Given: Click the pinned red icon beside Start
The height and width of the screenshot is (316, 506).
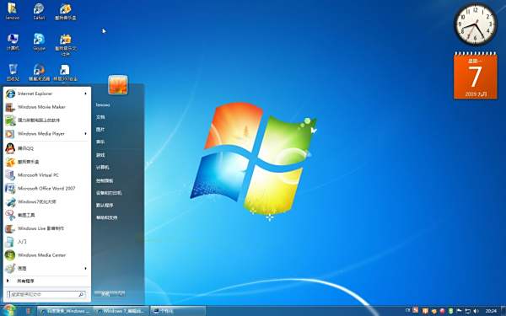Looking at the screenshot, I should (28, 311).
